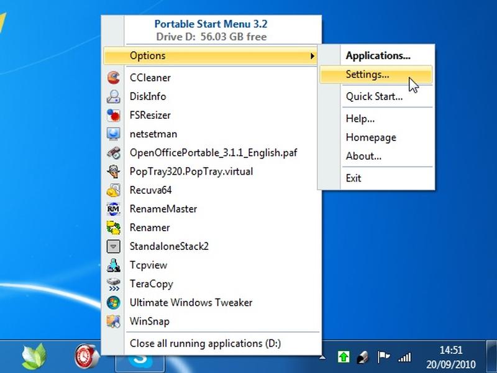Click the Ultimate Windows Tweaker orb icon

(114, 303)
